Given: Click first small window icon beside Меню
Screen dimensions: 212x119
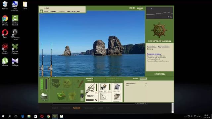Looking at the screenshot, I should pos(131,8).
